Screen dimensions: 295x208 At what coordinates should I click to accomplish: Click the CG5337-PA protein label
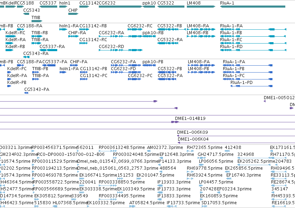click(x=54, y=62)
